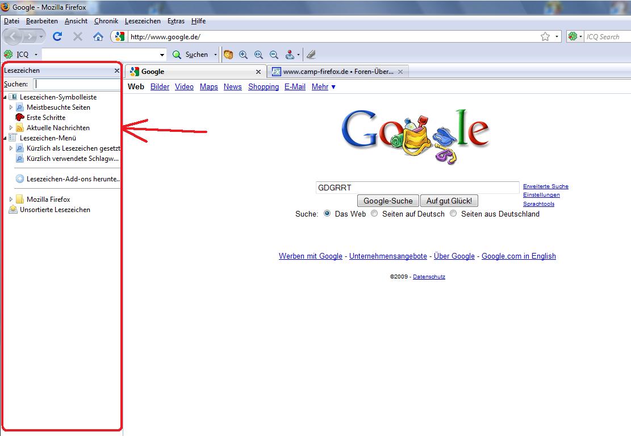Expand the Mozilla Firefox folder node
631x436 pixels.
[x=11, y=199]
